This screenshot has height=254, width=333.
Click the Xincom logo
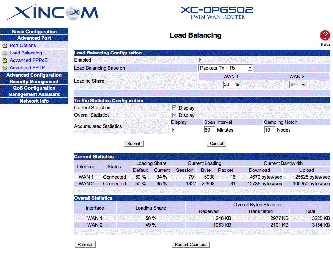tap(52, 13)
